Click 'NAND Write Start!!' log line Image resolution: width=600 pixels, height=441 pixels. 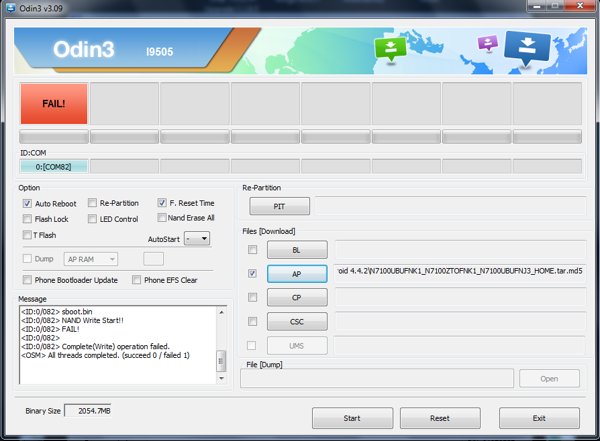[72, 320]
